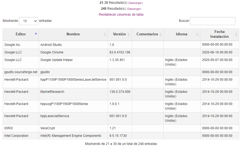
Task: Click sort arrows on Nombre column
Action: point(105,34)
